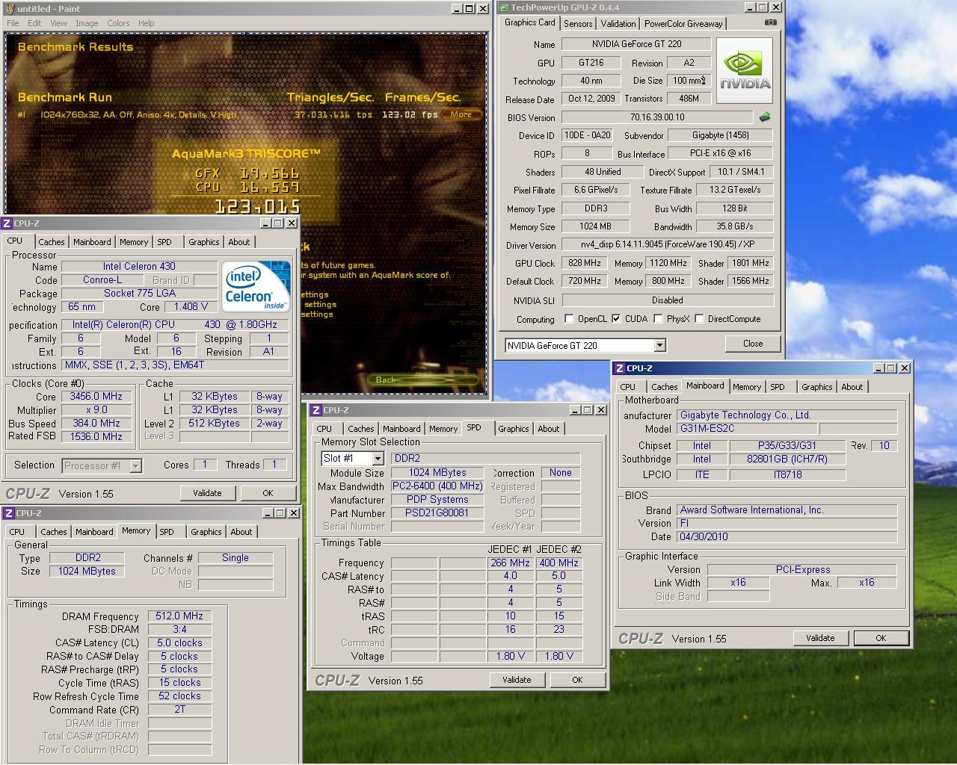Click OK in CPU-Z CPU window
Image resolution: width=957 pixels, height=765 pixels.
268,493
